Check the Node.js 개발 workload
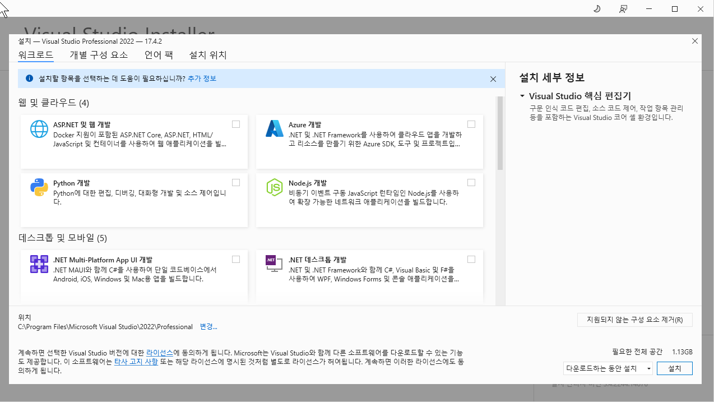714x402 pixels. [x=471, y=182]
